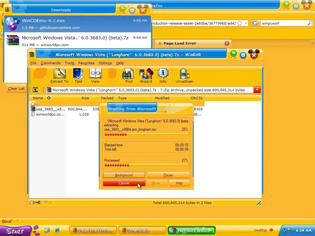Viewport: 315px width, 236px height.
Task: Open the Google search engine dropdown
Action: (x=256, y=23)
